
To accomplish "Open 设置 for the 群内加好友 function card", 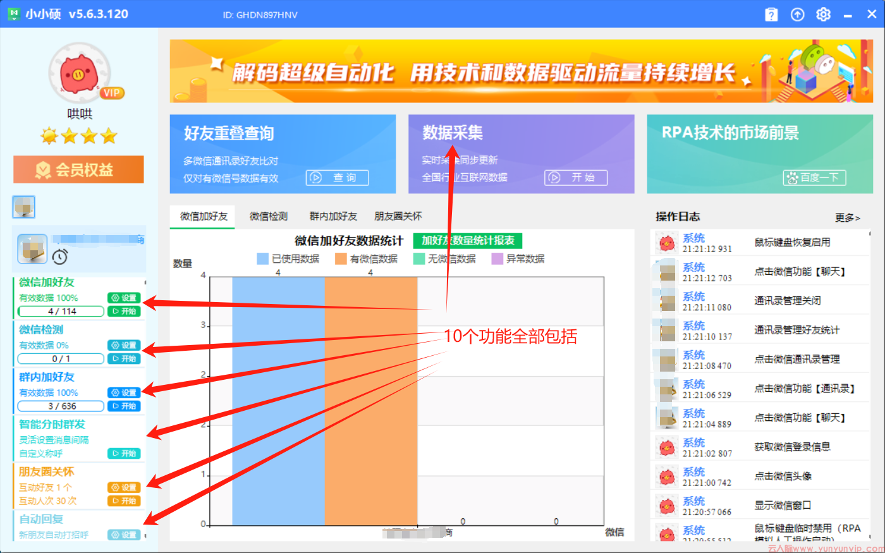I will point(124,392).
